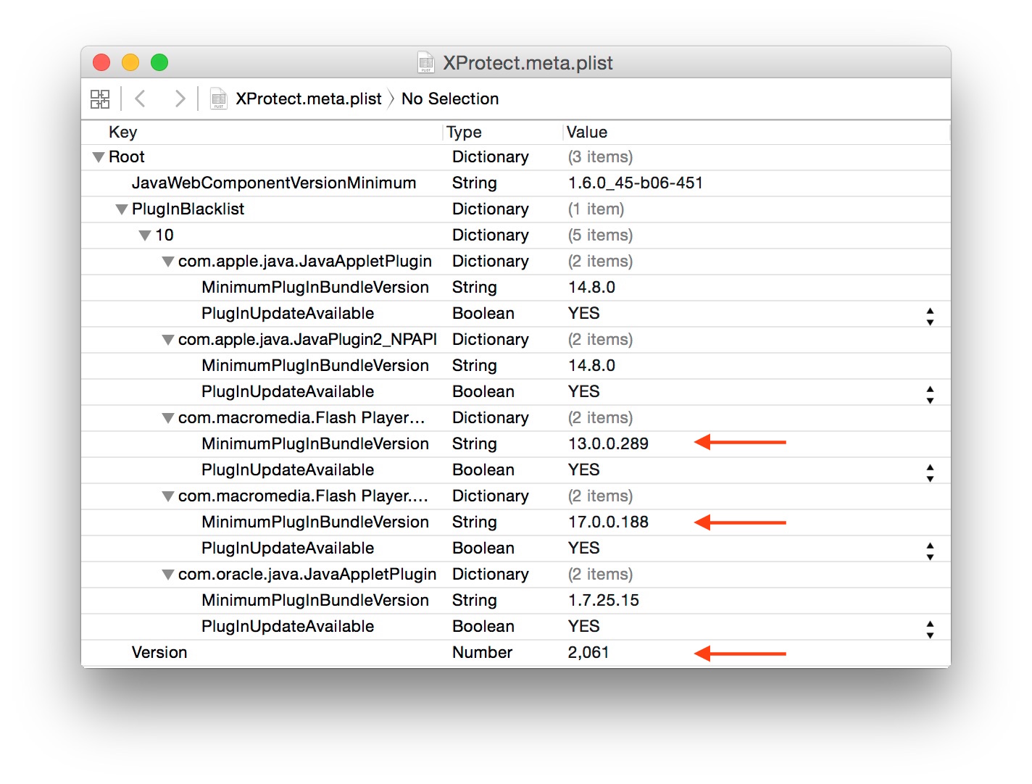This screenshot has height=784, width=1032.
Task: Click the document icon in title bar
Action: [426, 63]
